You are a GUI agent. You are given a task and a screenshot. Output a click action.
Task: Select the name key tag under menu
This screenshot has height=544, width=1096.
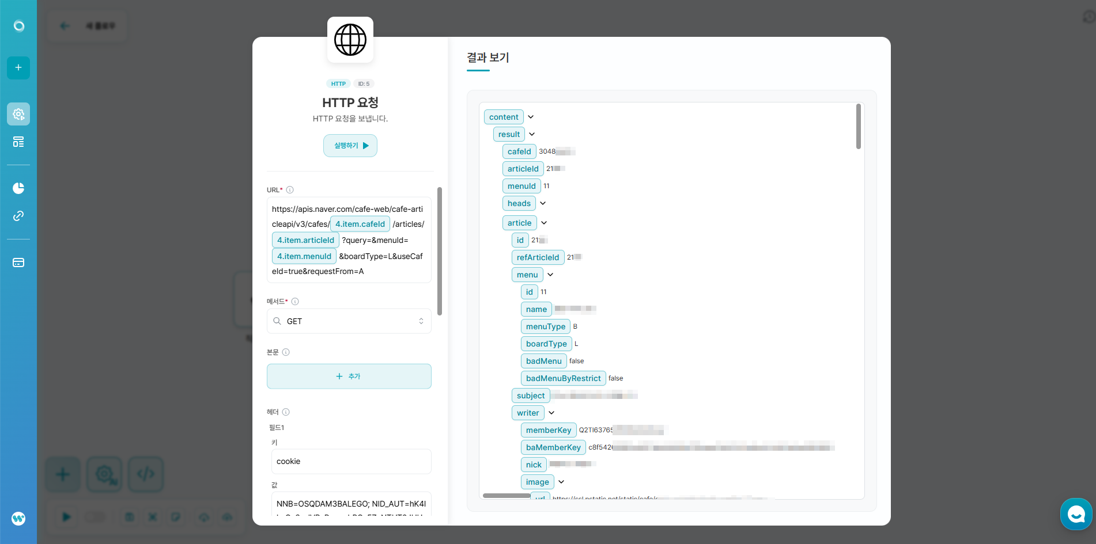536,309
